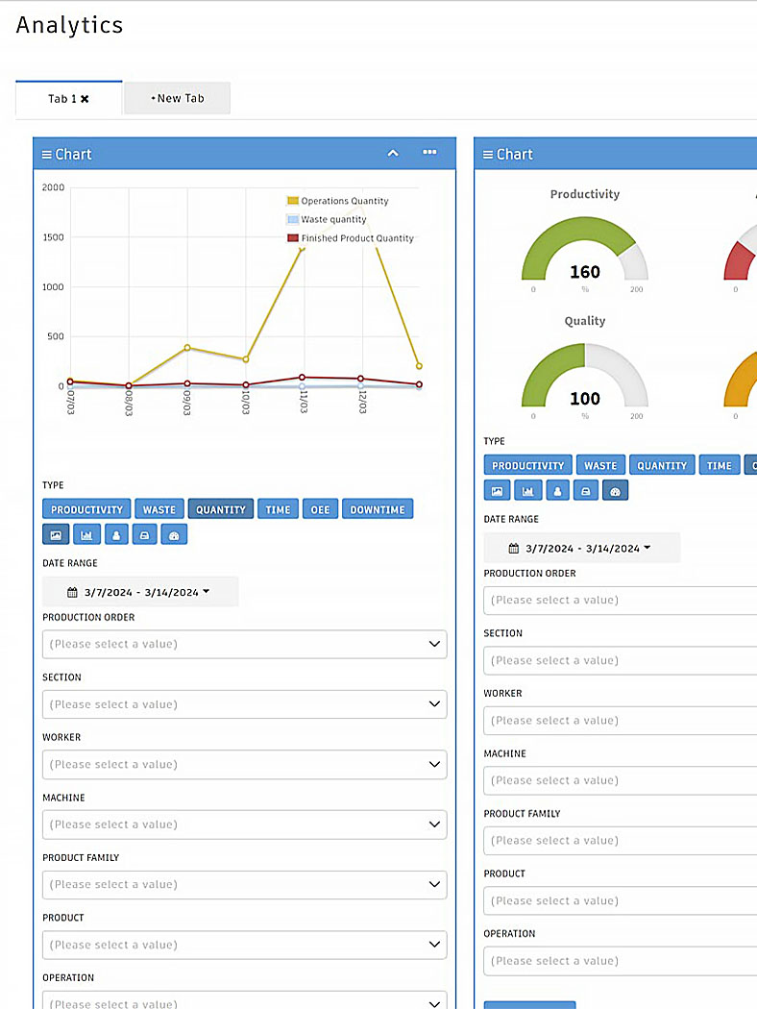
Task: Choose PRODUCTIVITY type in right chart panel
Action: [528, 465]
